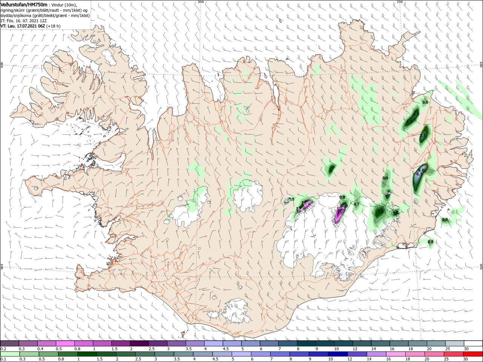Click the light lavender 4–4.5 swatch in the top legend row

(214, 343)
